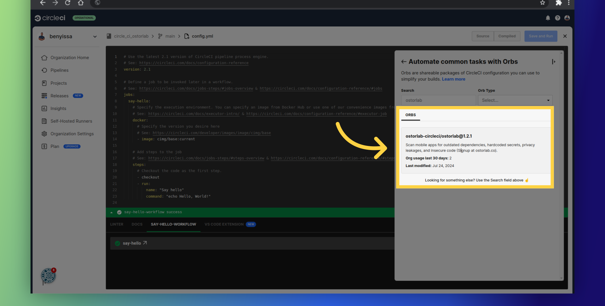The height and width of the screenshot is (306, 605).
Task: Collapse the Orbs side panel
Action: pos(553,62)
